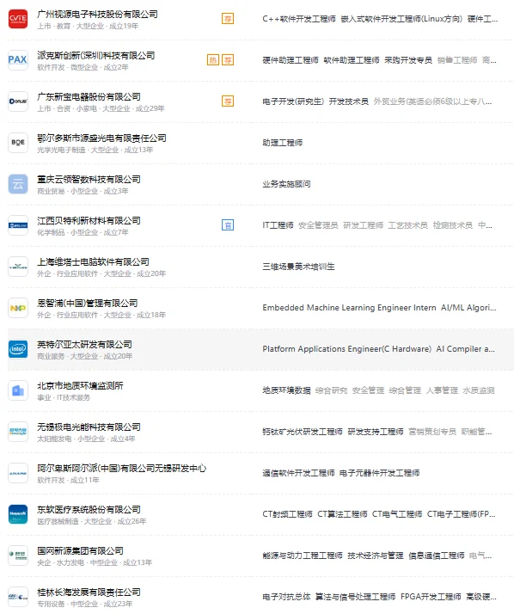Open Platform Applications Engineer(C Hardware) job
514x614 pixels.
tap(347, 349)
